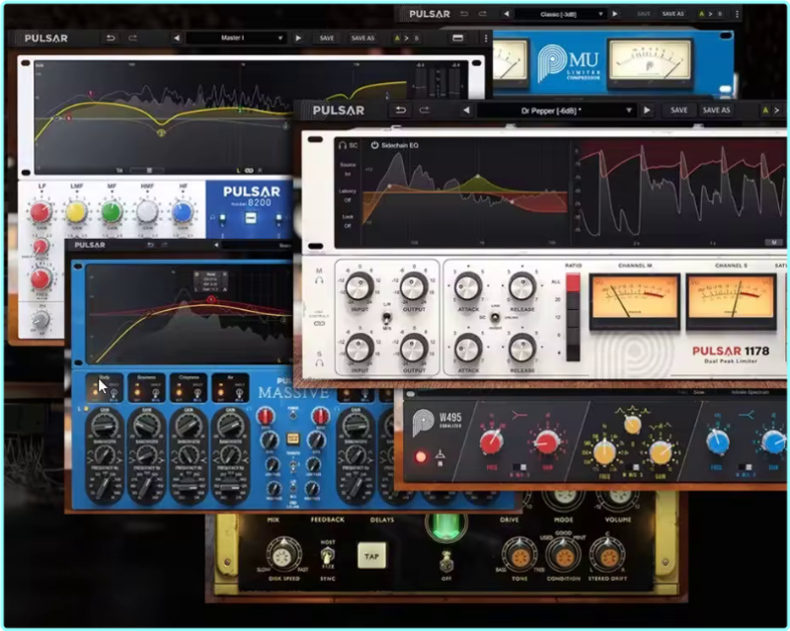790x631 pixels.
Task: Undo in the Pulsar 8200 toolbar
Action: [110, 38]
